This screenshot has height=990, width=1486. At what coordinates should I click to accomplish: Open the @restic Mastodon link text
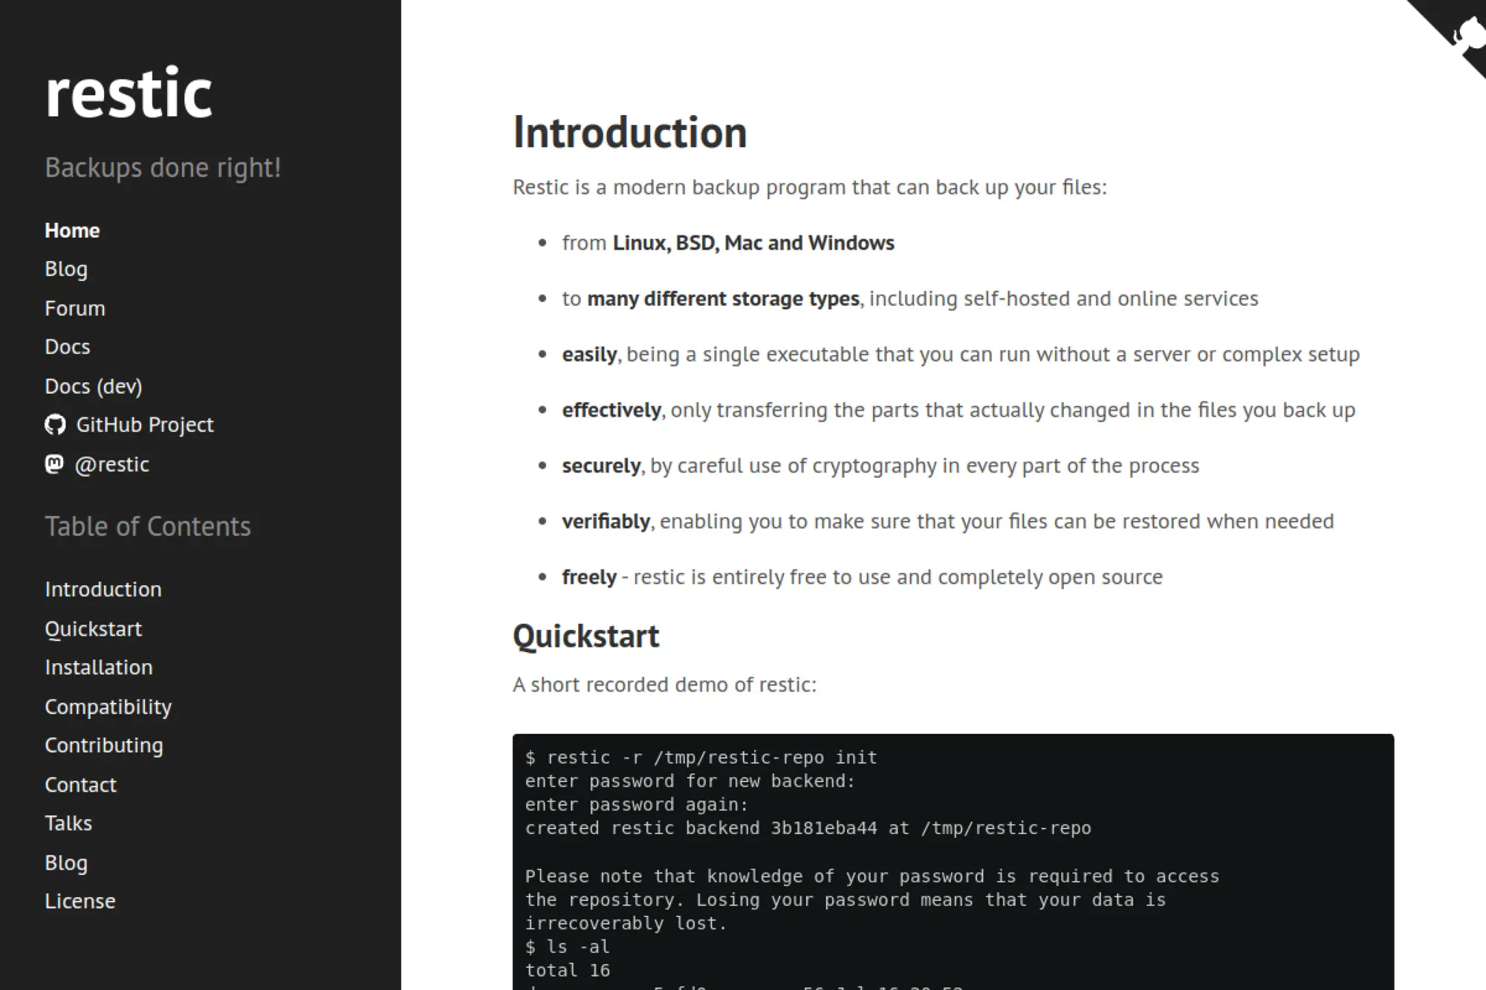click(x=112, y=464)
